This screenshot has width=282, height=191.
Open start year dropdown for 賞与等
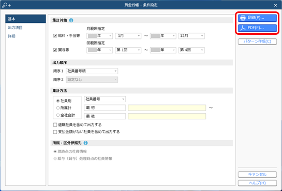pyautogui.click(x=100, y=50)
